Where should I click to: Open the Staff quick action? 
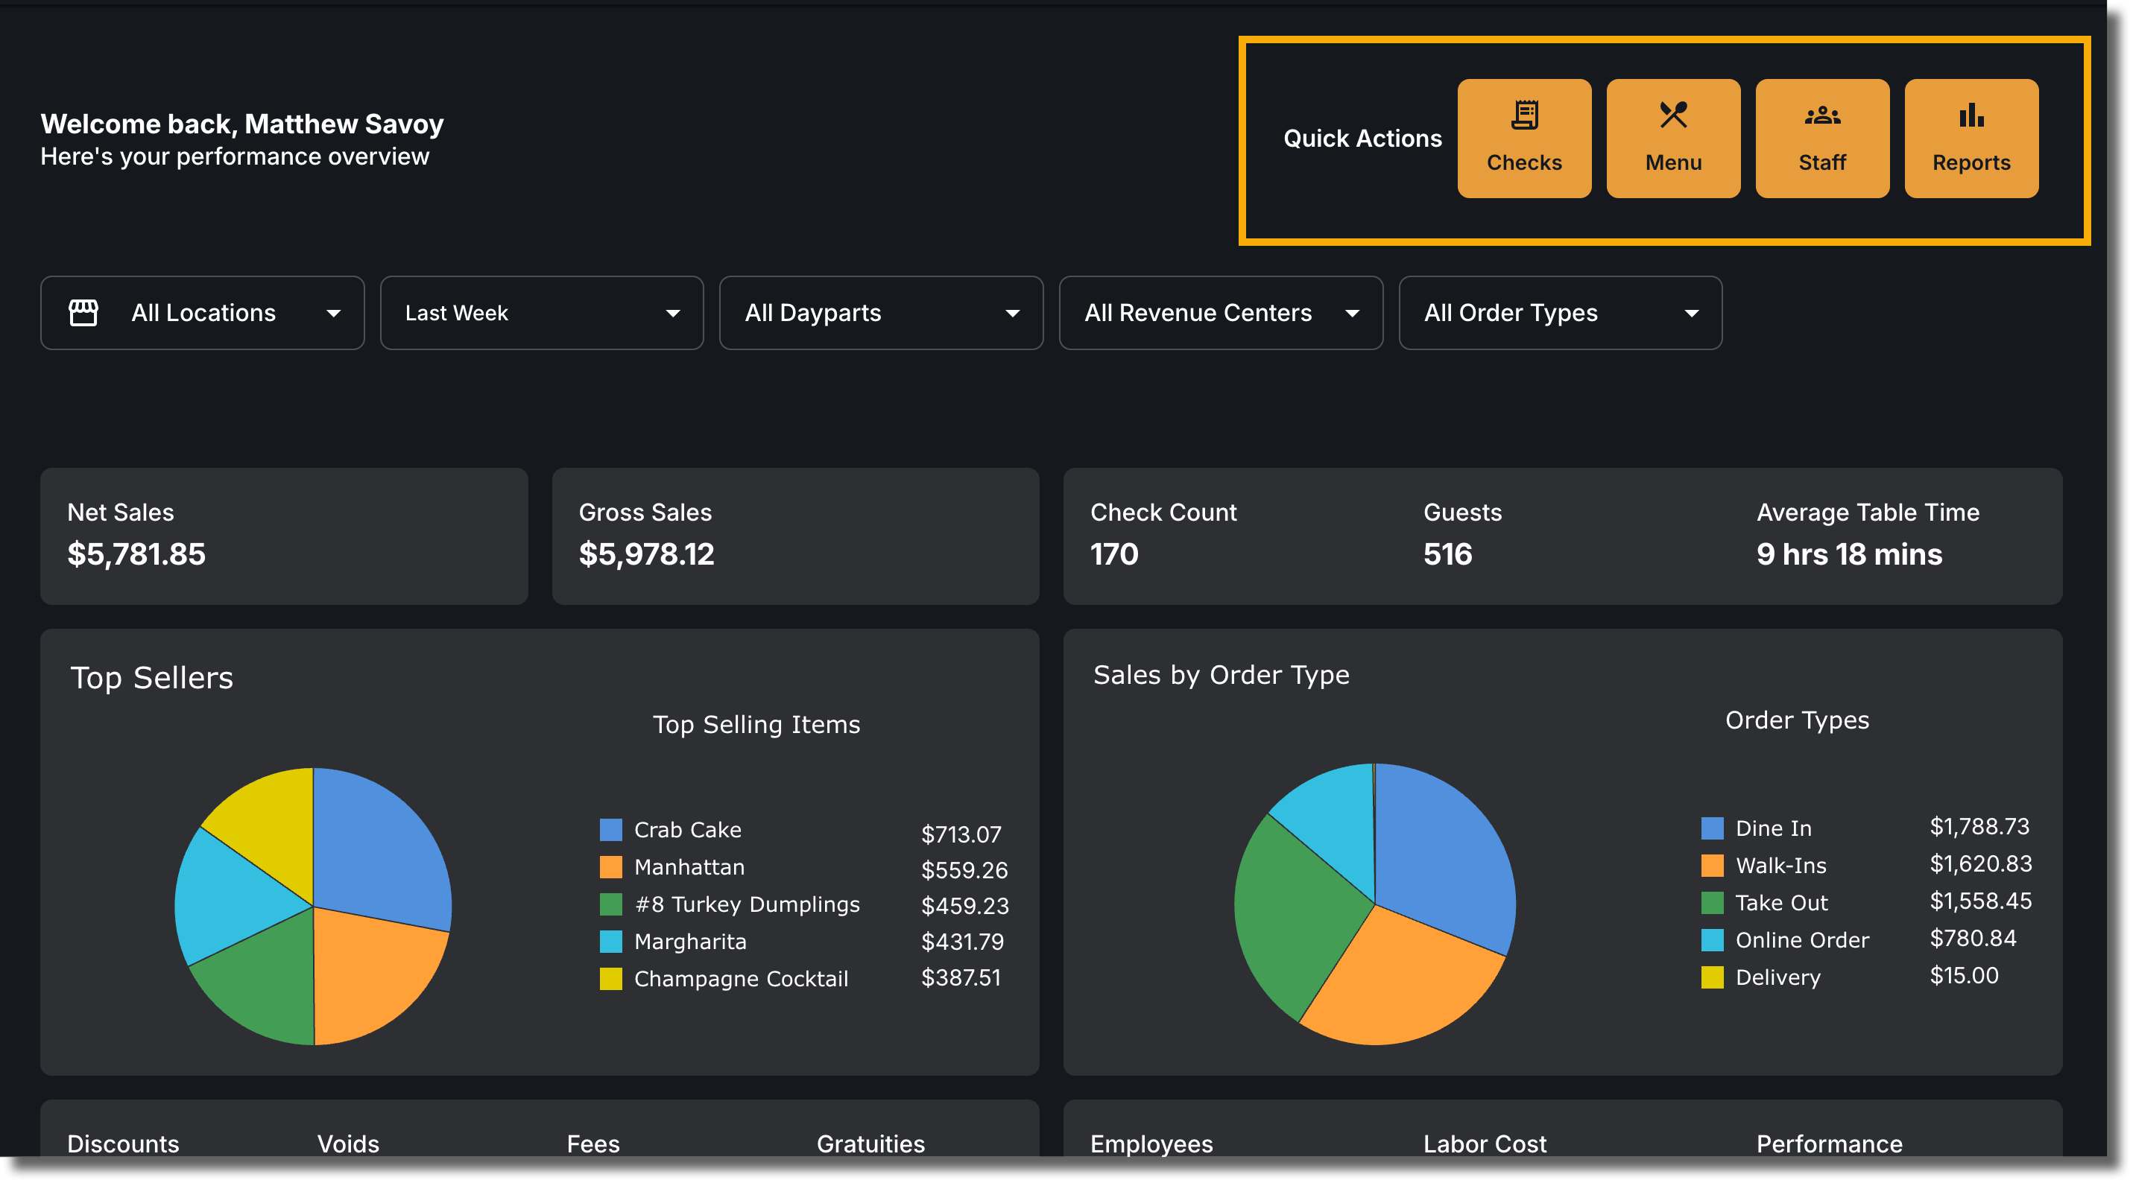[x=1821, y=138]
